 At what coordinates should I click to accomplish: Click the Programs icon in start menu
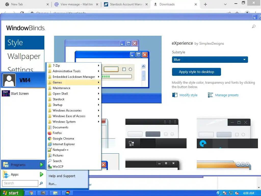click(6, 165)
